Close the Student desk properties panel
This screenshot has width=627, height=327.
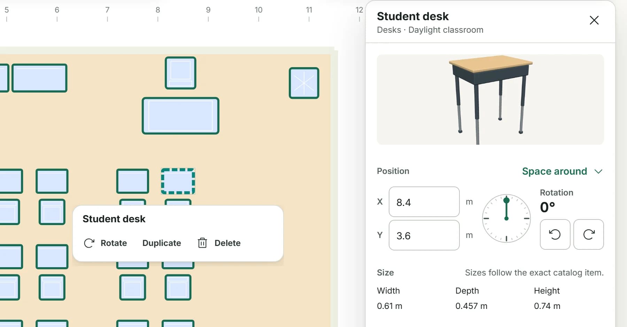click(x=594, y=20)
